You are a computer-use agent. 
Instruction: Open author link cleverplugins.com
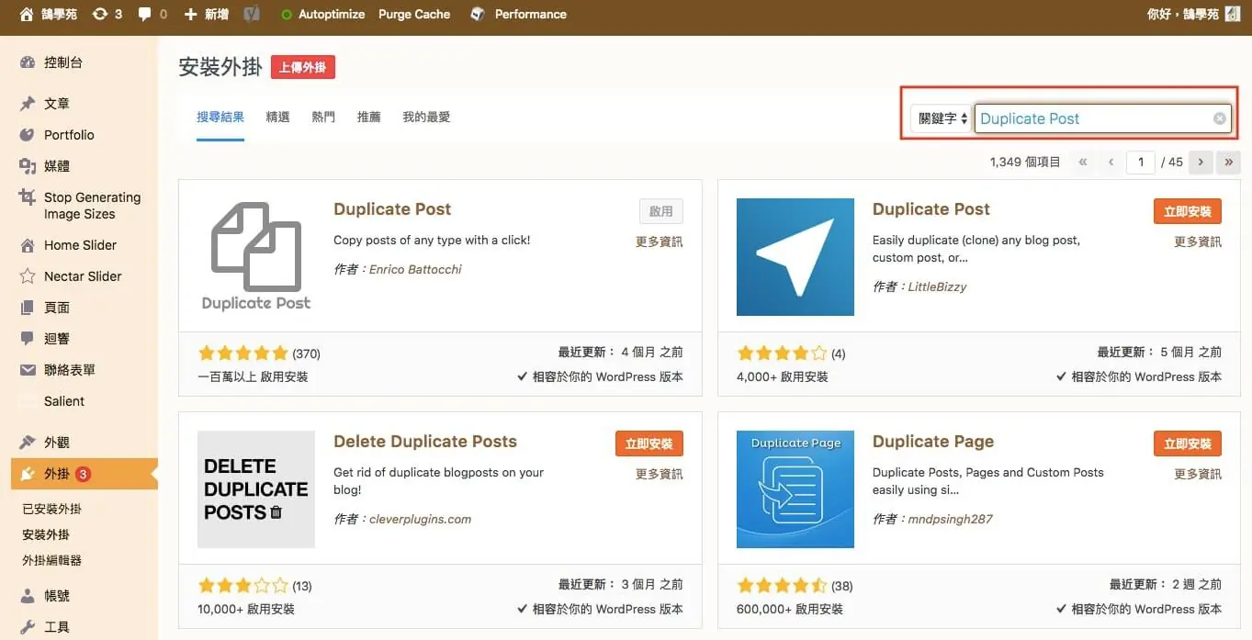pyautogui.click(x=420, y=519)
